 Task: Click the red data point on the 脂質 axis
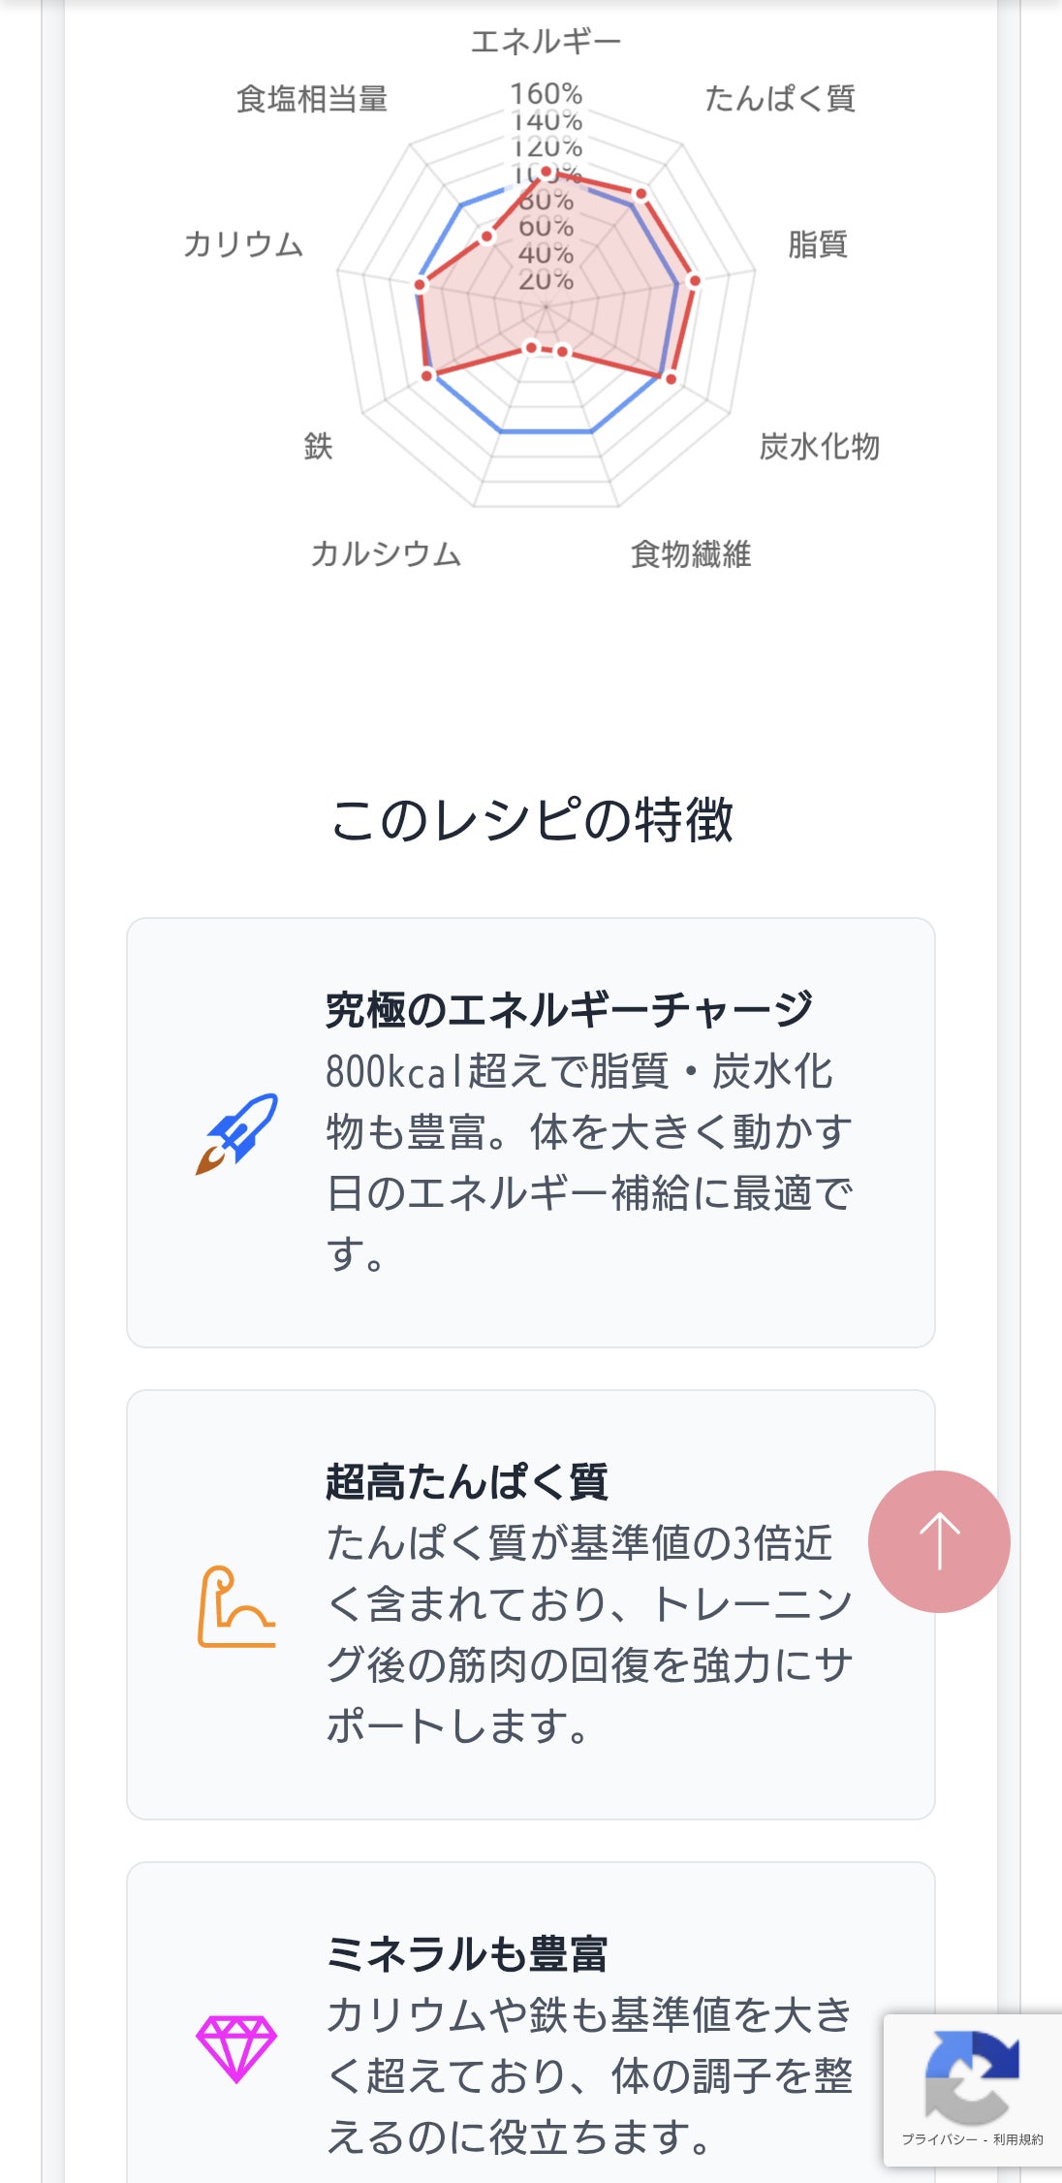694,281
